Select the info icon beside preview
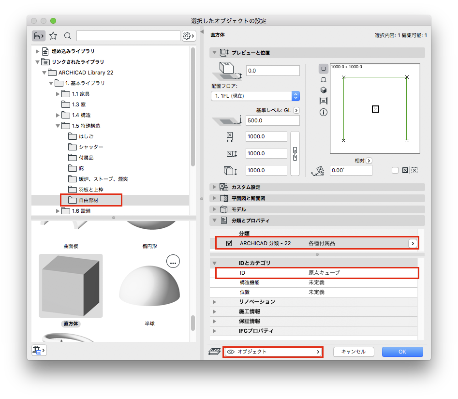 click(324, 112)
